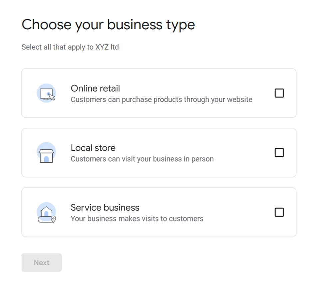Screen dimensions: 313x285
Task: Click "Customers can purchase products through your website"
Action: [161, 100]
